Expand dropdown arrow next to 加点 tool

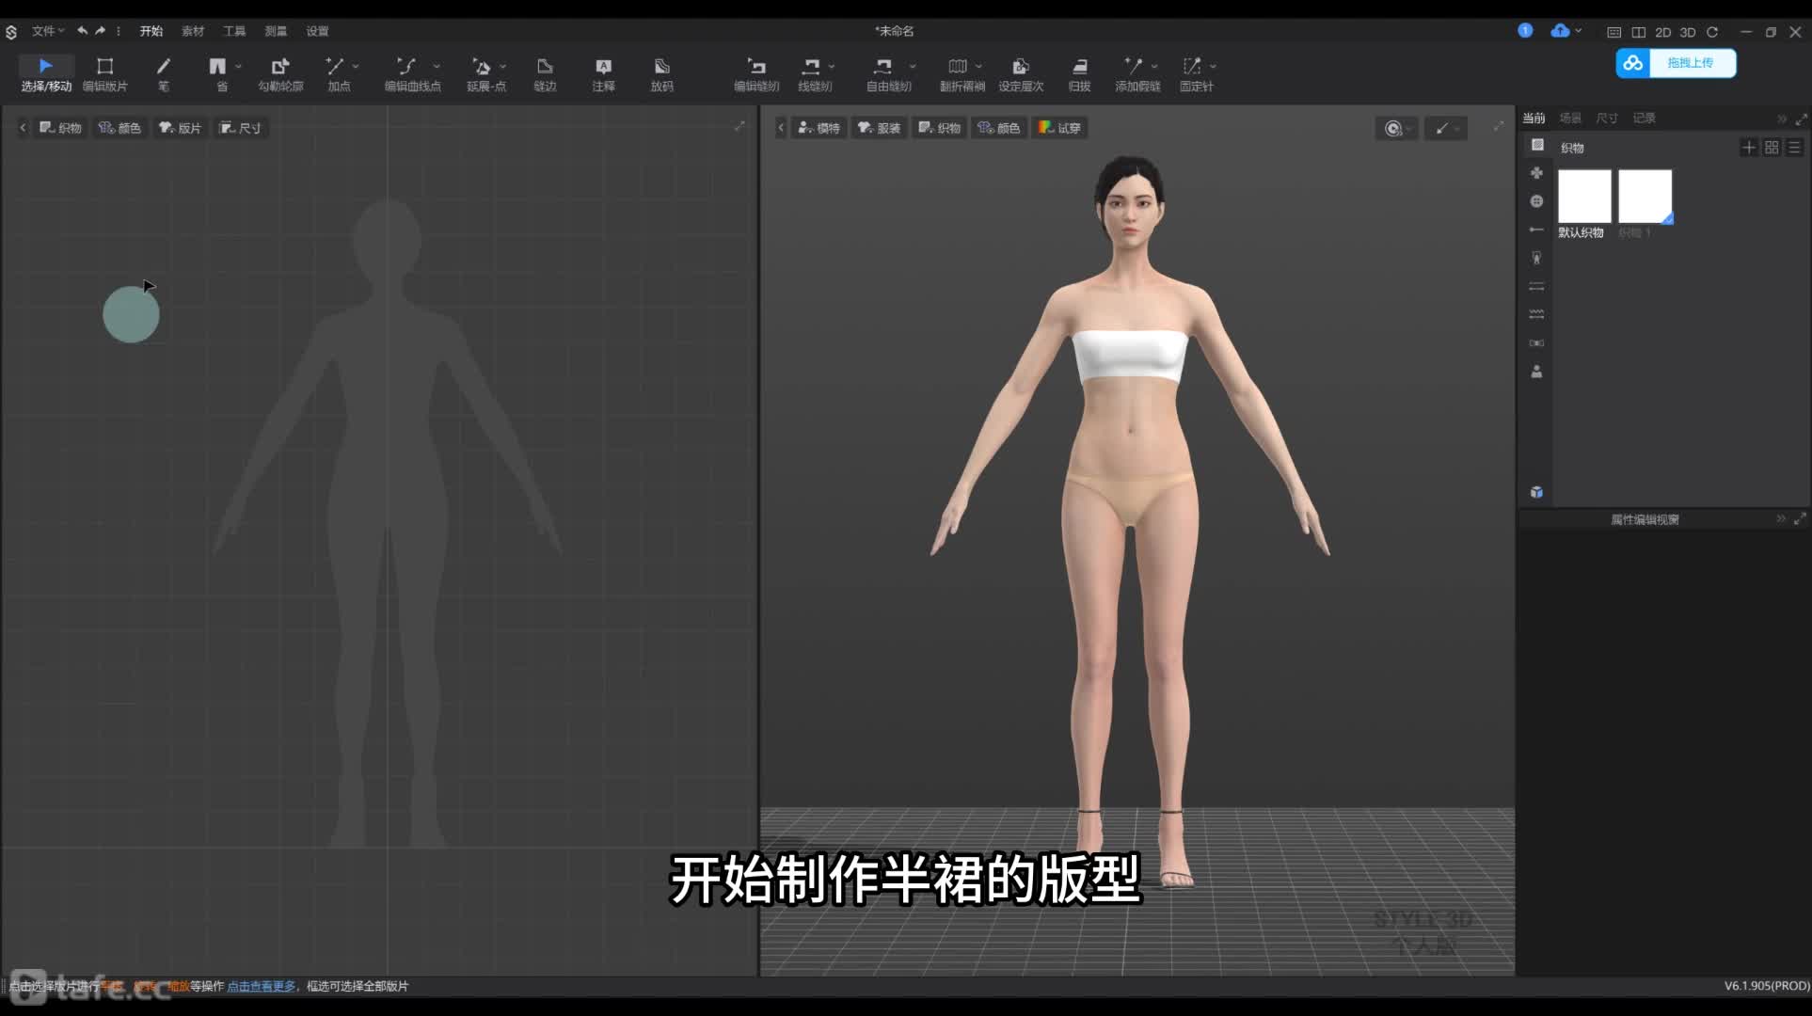point(356,66)
